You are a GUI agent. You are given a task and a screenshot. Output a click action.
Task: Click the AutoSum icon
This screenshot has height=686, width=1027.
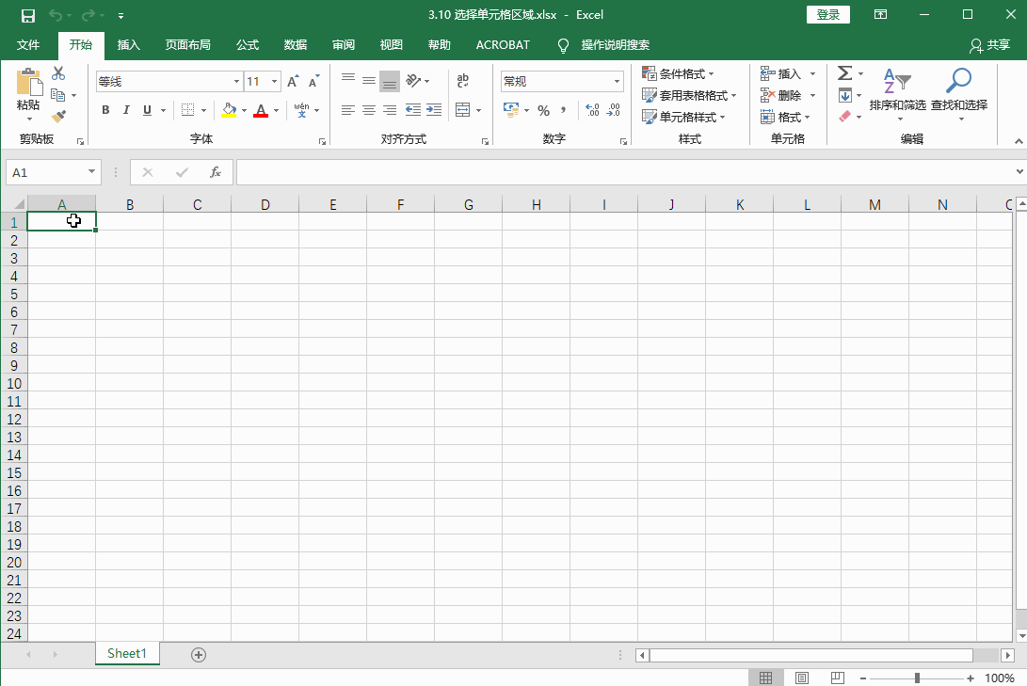tap(845, 72)
